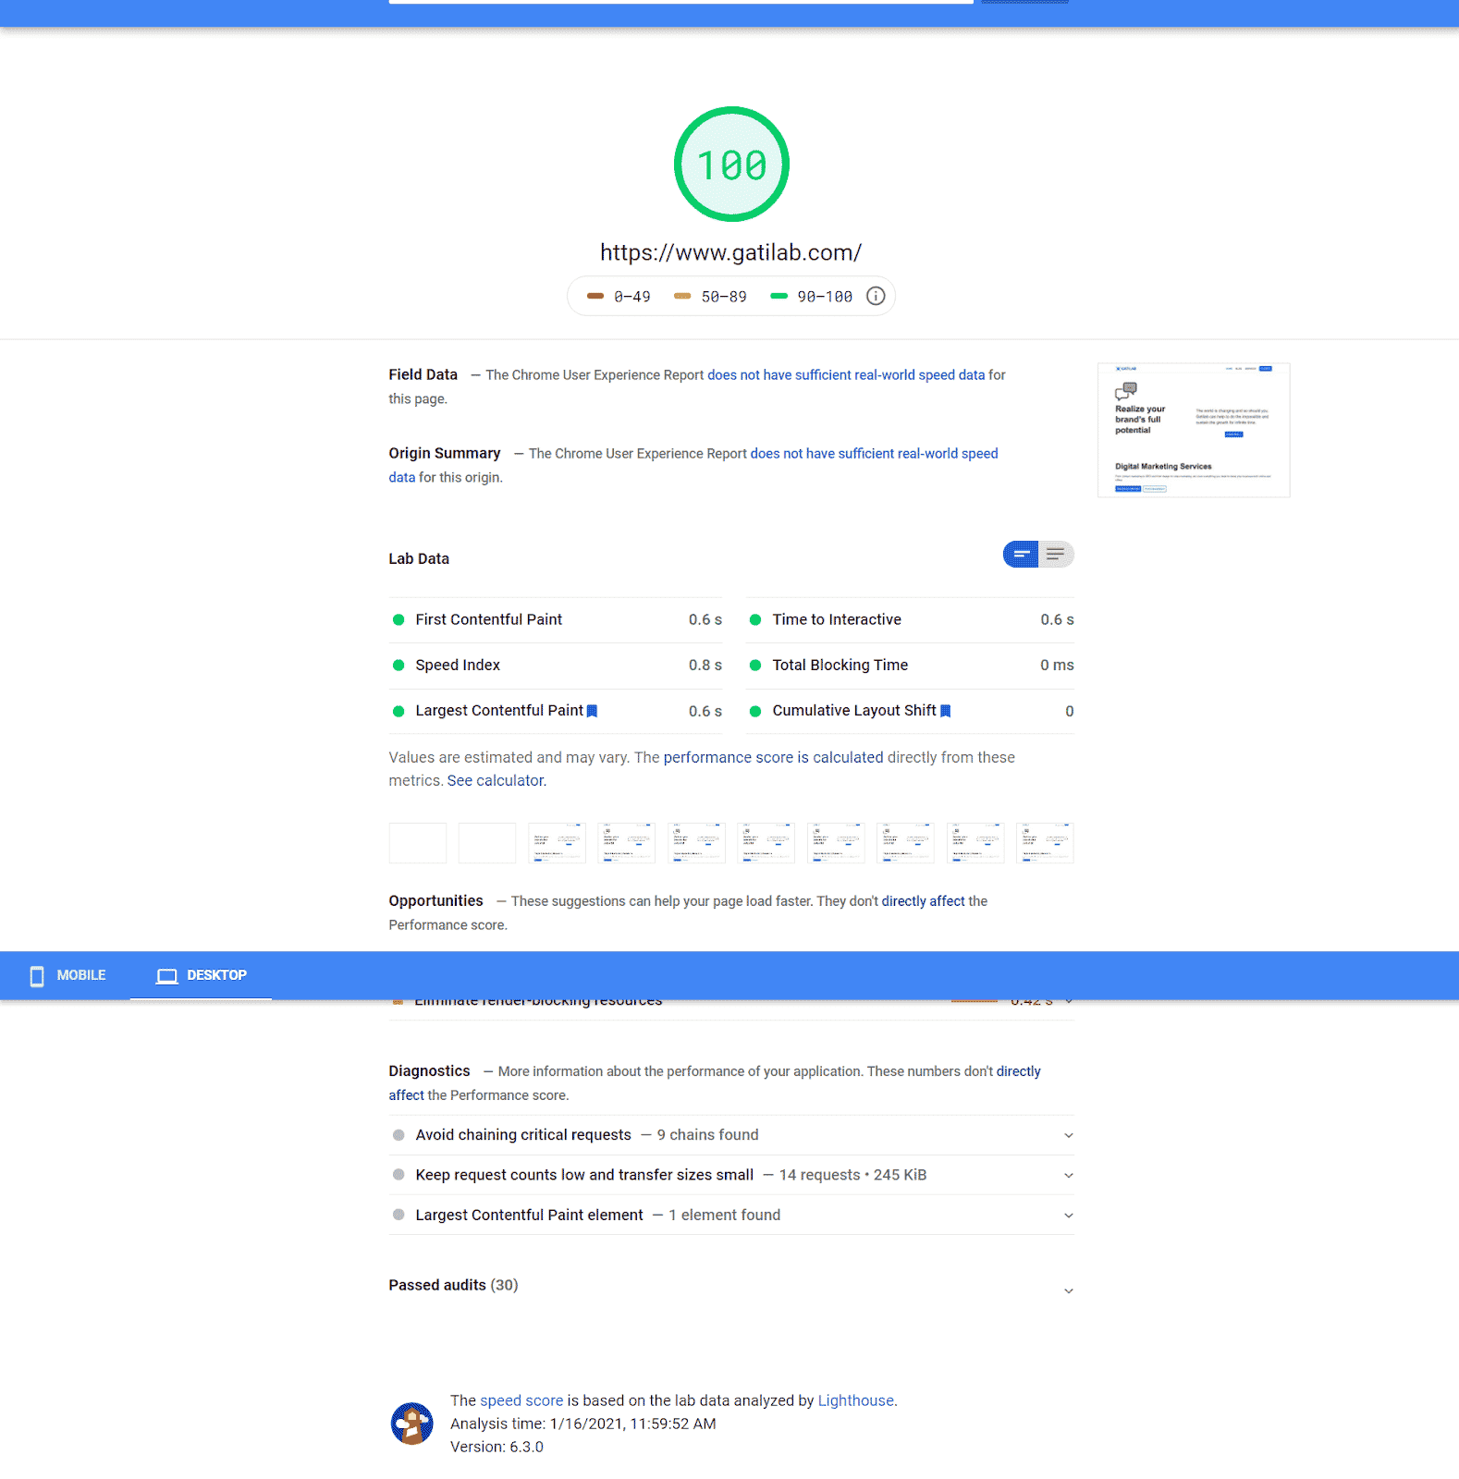The width and height of the screenshot is (1459, 1479).
Task: Click the Lighthouse logo icon
Action: tap(411, 1424)
